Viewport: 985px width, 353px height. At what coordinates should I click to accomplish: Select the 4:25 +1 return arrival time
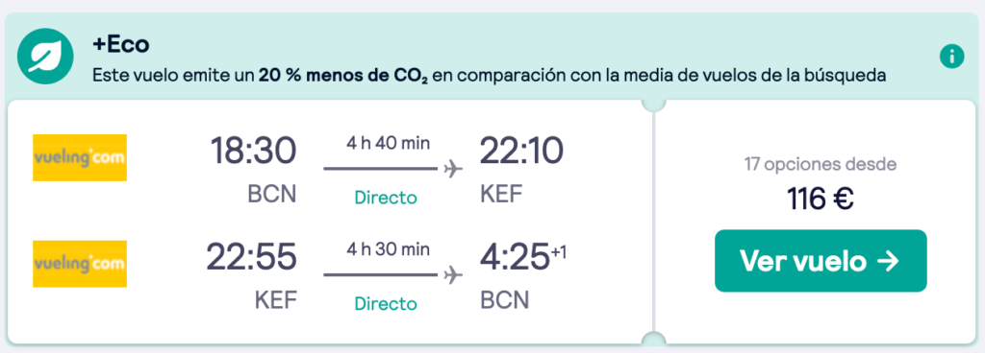click(523, 257)
